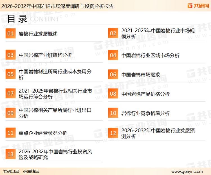This screenshot has width=211, height=175.
Task: Select chapter 中国岩棉市场需求
Action: coord(141,75)
